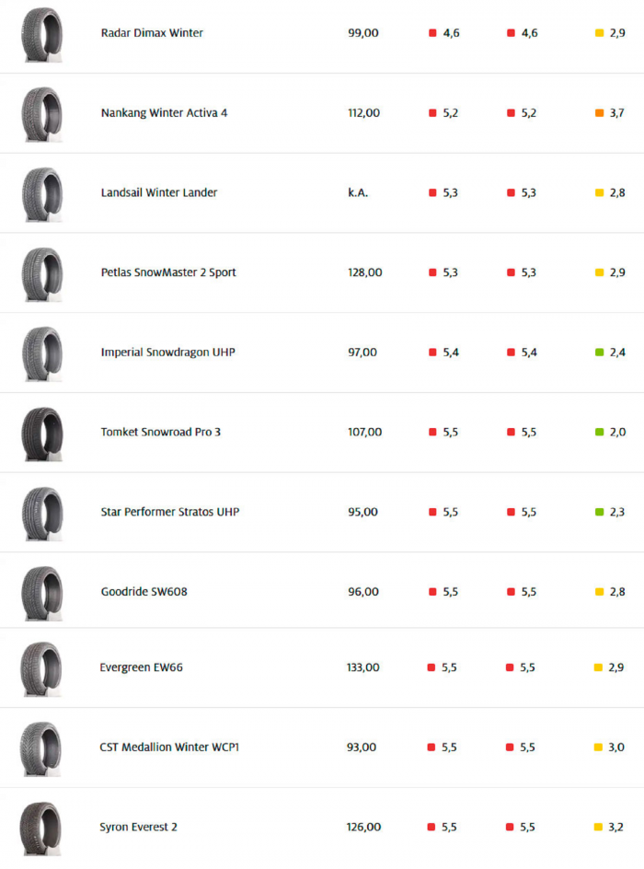Select the green square next to 2,4
644x869 pixels.
[600, 353]
